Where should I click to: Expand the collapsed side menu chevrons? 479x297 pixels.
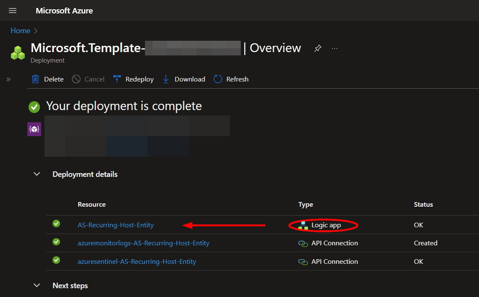pyautogui.click(x=8, y=79)
